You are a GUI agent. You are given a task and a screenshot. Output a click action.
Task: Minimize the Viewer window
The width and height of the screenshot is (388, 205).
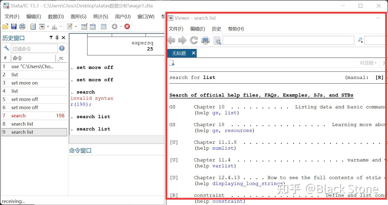point(378,18)
